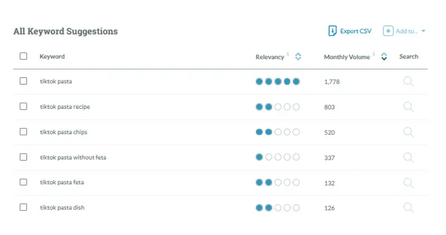Screen dimensions: 446x235
Task: Open search for tiktok pasta chips
Action: 408,132
